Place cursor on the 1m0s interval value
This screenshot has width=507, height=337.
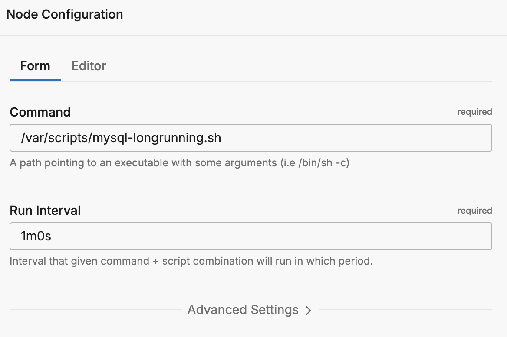click(36, 236)
